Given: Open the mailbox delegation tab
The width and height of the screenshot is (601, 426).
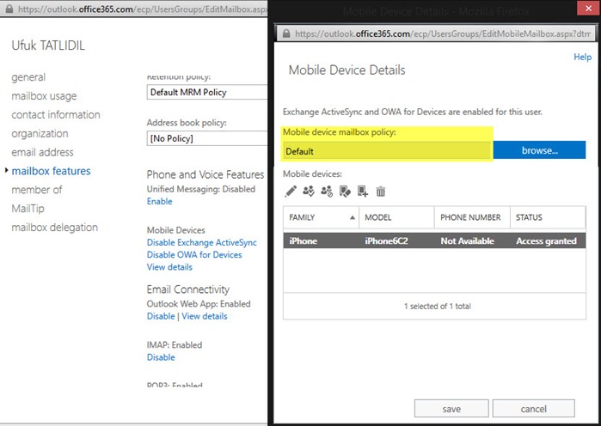Looking at the screenshot, I should point(54,228).
